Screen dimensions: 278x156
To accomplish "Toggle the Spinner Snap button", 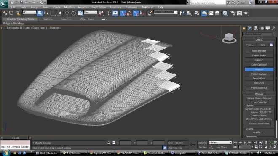I will point(142,13).
